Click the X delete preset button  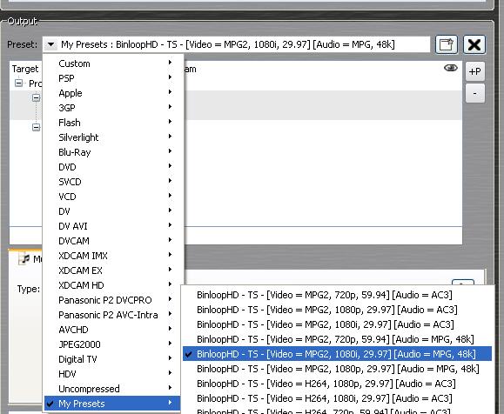point(474,44)
